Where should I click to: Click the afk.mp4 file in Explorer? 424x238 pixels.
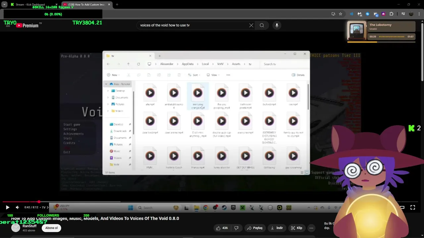pyautogui.click(x=150, y=96)
